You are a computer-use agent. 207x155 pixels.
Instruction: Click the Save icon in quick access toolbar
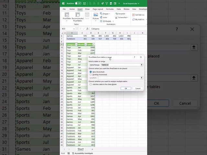tap(84, 4)
